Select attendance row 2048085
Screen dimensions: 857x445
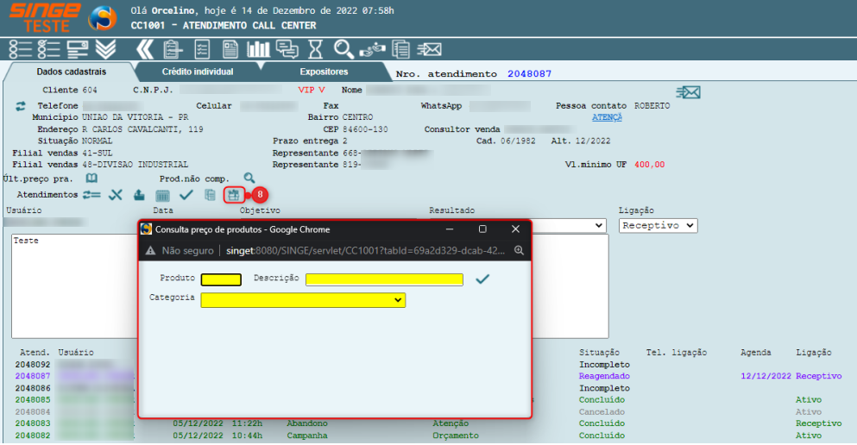click(33, 400)
